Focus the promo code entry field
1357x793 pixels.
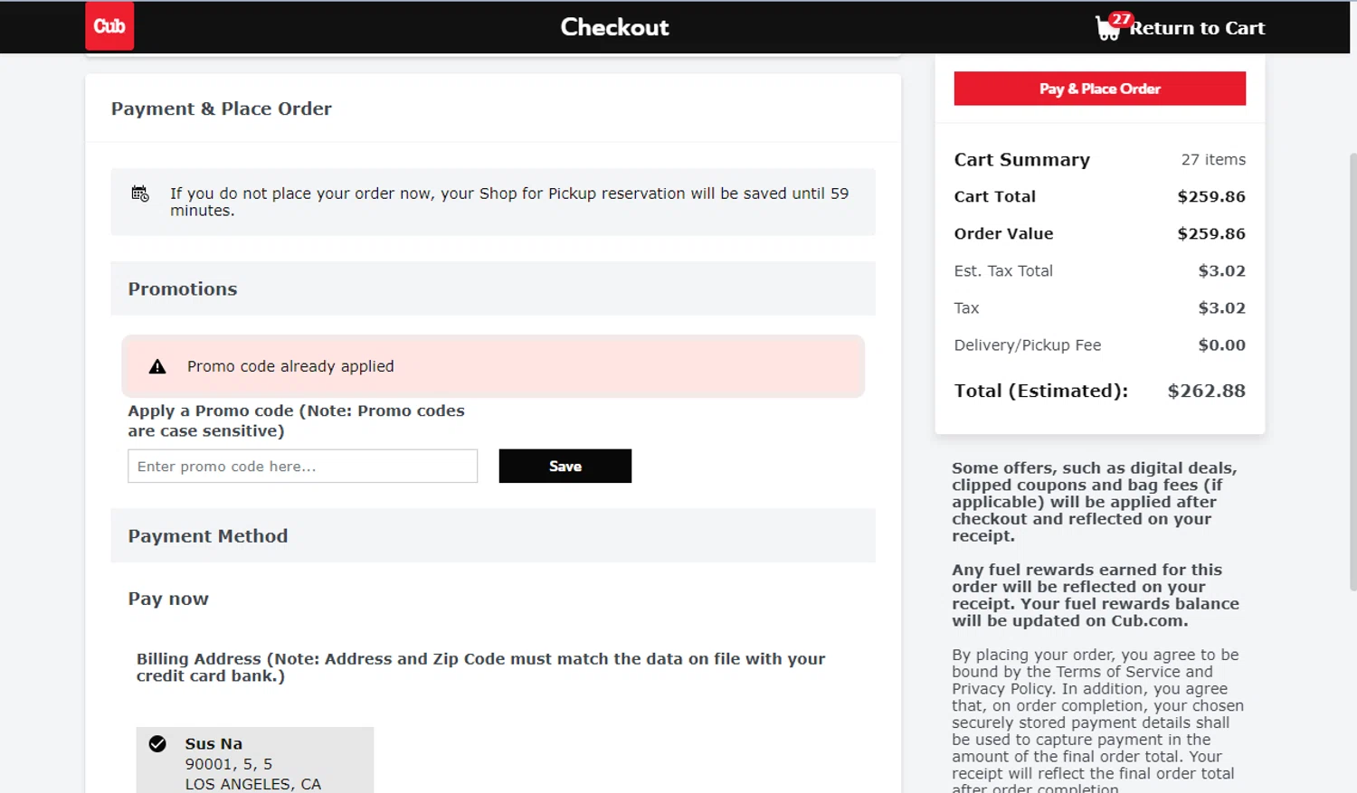pyautogui.click(x=302, y=466)
